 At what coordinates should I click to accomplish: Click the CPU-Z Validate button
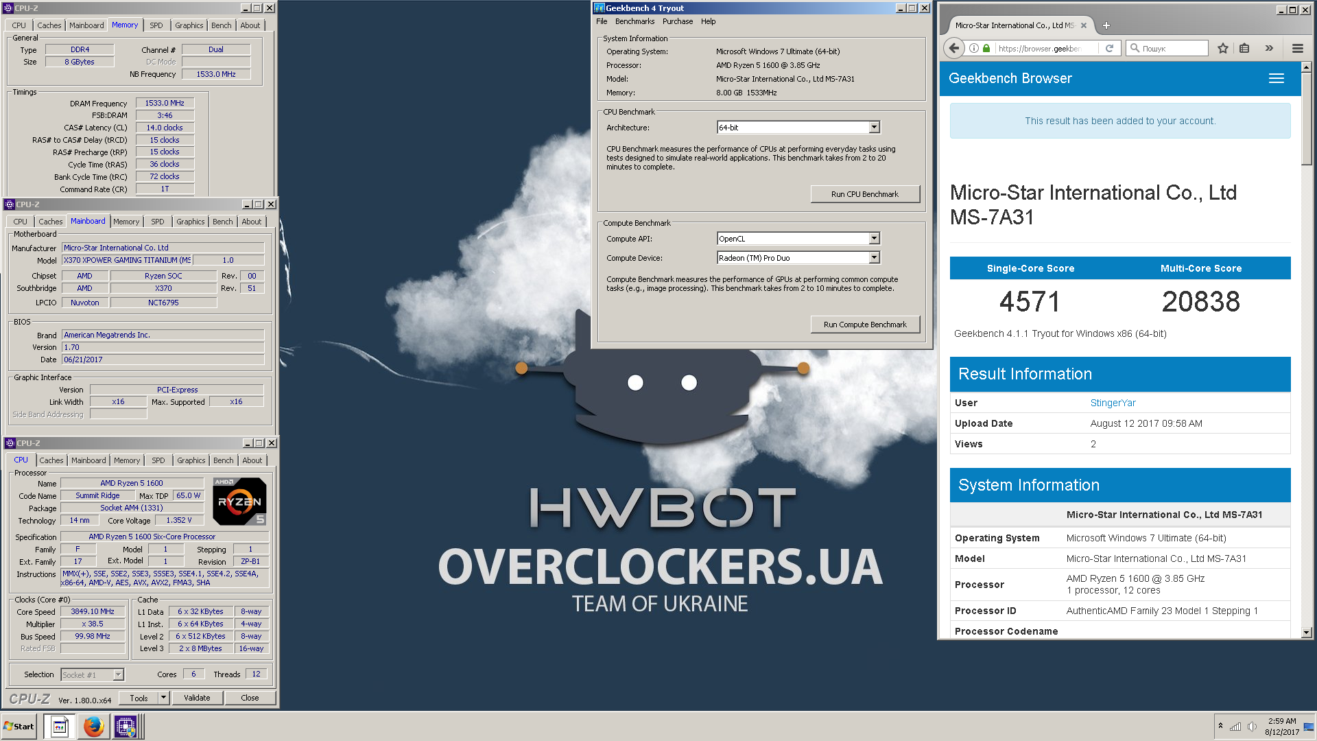coord(197,698)
